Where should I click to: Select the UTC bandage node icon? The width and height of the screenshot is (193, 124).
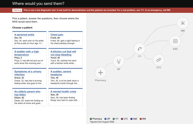coord(159,60)
